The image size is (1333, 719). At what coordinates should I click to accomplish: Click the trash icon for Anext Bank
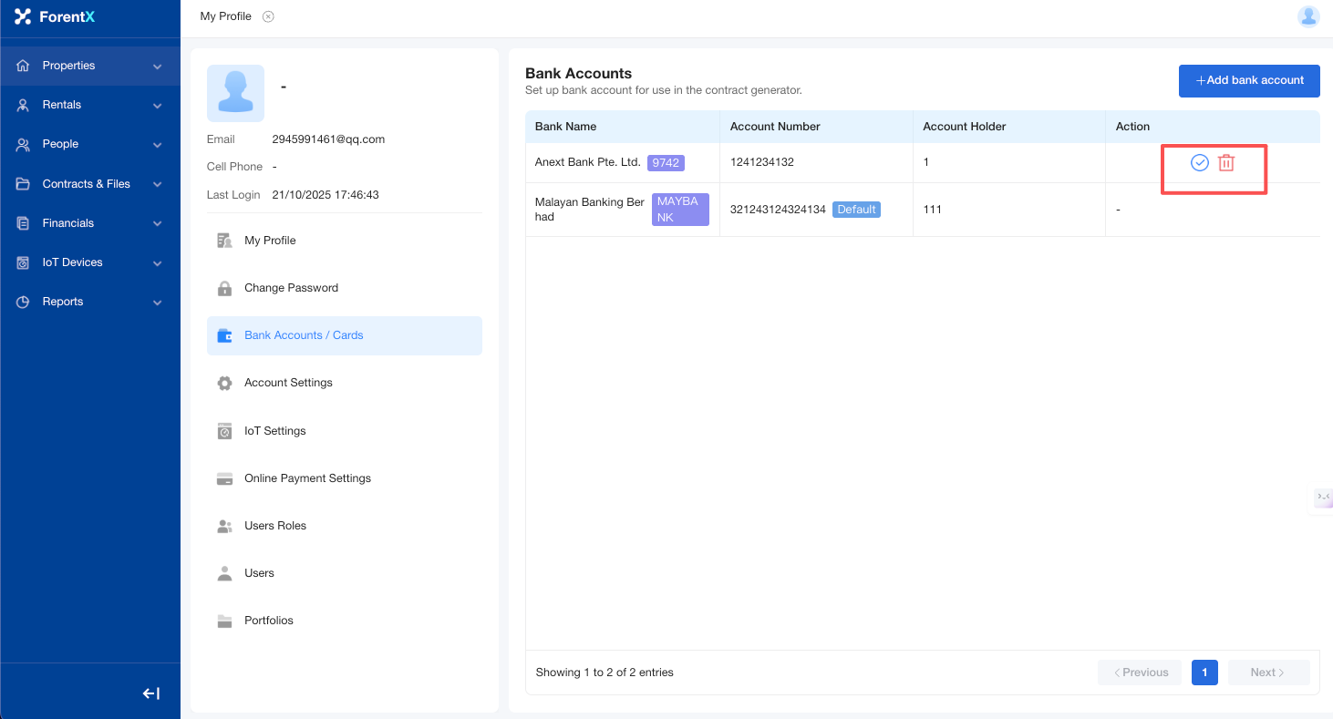tap(1226, 163)
